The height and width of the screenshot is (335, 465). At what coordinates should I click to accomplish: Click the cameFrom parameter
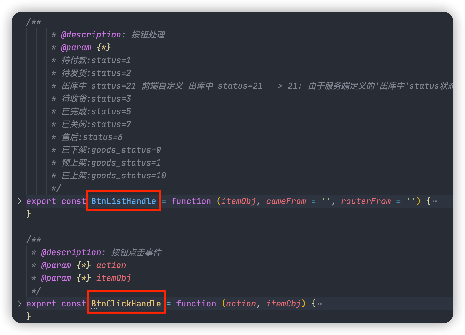pyautogui.click(x=286, y=201)
